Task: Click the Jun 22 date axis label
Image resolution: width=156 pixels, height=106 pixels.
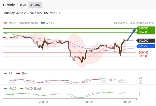Action: click(x=43, y=102)
